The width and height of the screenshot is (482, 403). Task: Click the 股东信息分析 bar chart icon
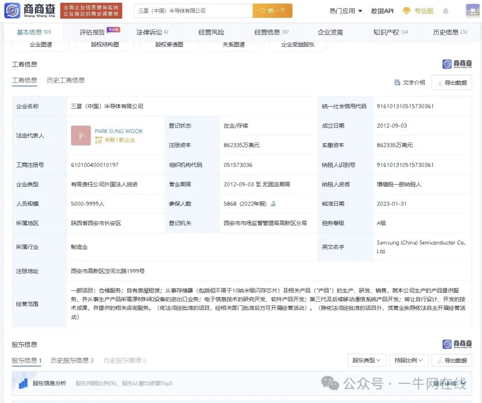point(23,383)
